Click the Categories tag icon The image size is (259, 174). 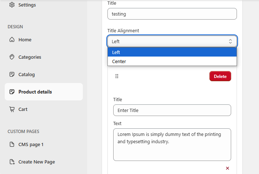click(x=12, y=57)
